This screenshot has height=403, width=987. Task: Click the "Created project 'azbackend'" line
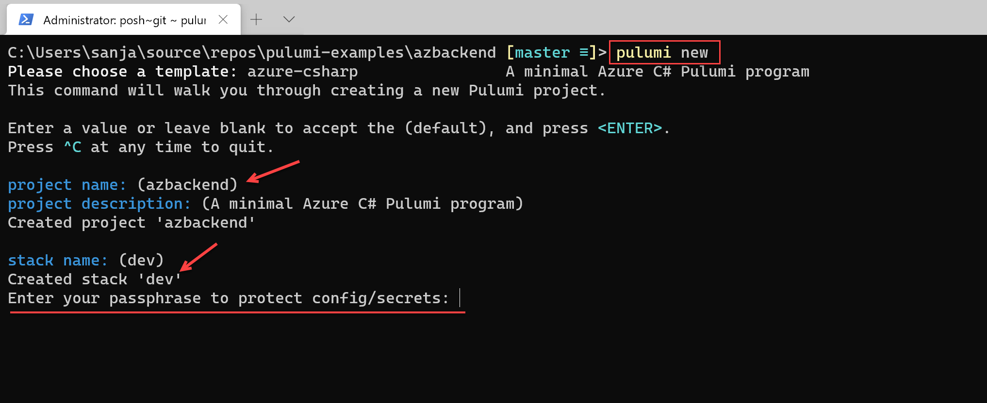click(132, 223)
